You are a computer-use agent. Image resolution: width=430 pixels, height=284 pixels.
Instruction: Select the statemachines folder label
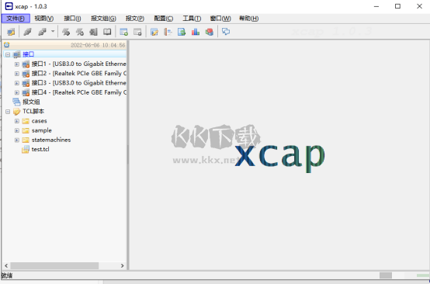click(51, 140)
